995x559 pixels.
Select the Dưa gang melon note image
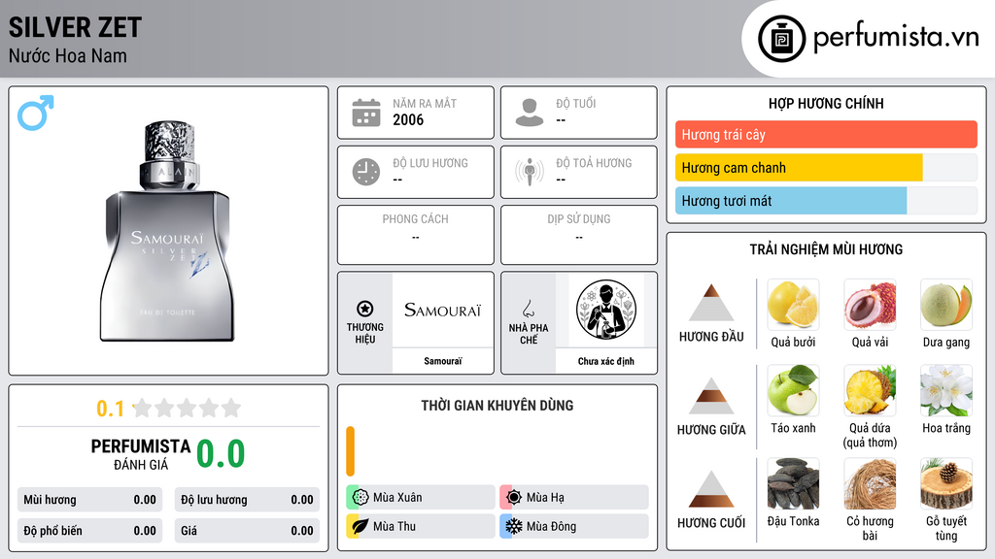coord(946,305)
